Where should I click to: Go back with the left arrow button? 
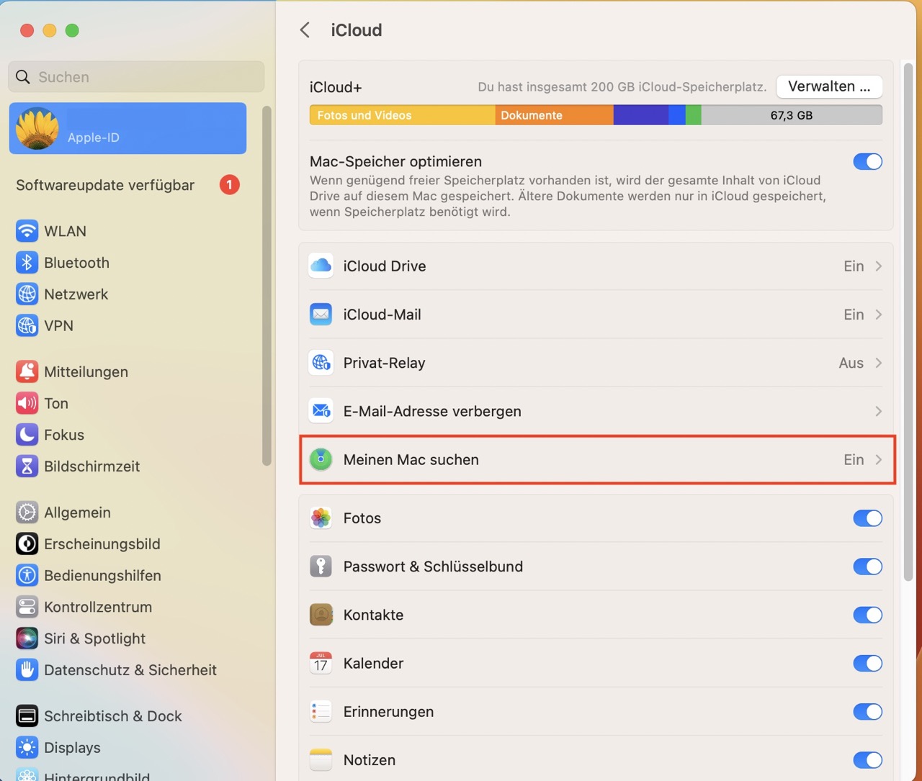[305, 30]
